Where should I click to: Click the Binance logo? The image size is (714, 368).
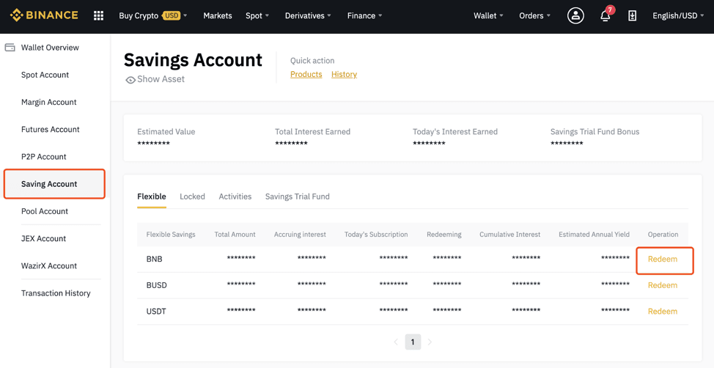44,15
